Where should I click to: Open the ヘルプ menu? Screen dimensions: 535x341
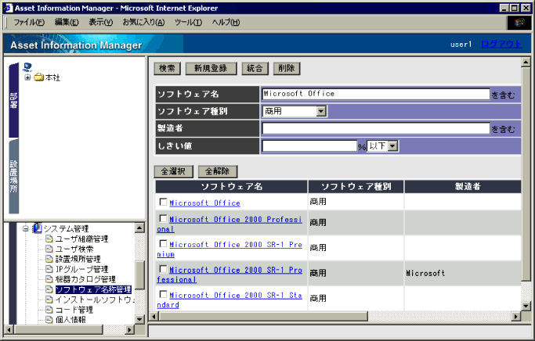pos(226,23)
